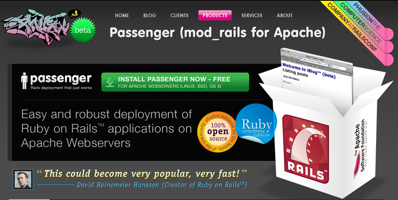This screenshot has width=398, height=200.
Task: Click the Apache Software Foundation logo
Action: (360, 149)
